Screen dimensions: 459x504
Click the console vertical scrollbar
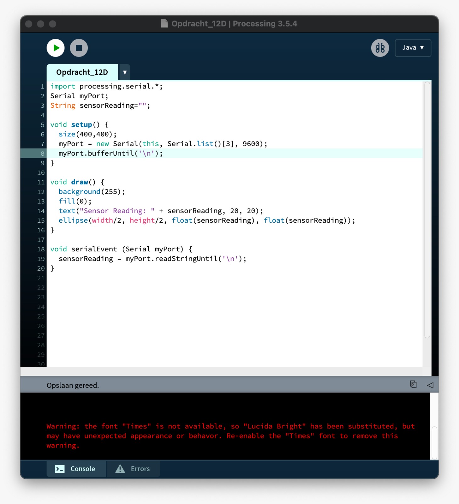tap(434, 442)
